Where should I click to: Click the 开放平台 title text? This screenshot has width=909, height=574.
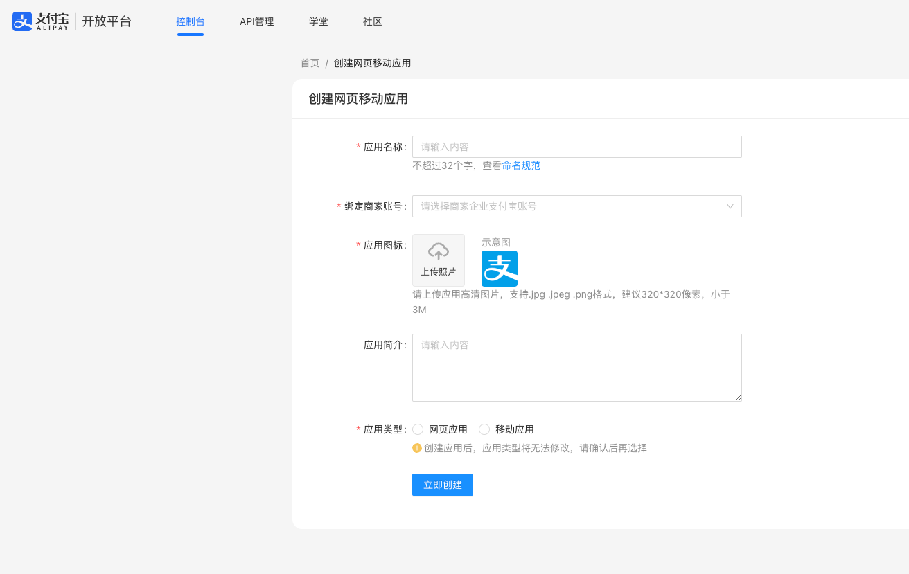coord(107,21)
